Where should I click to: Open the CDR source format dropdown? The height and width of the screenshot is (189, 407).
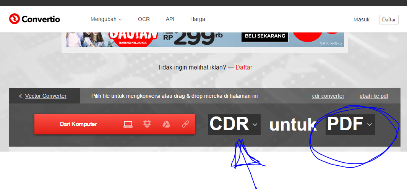click(x=234, y=124)
